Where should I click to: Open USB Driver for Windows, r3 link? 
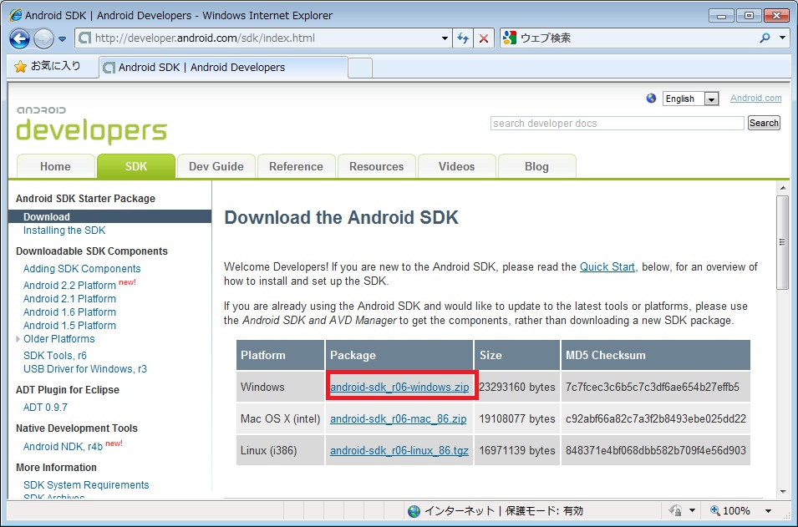85,369
